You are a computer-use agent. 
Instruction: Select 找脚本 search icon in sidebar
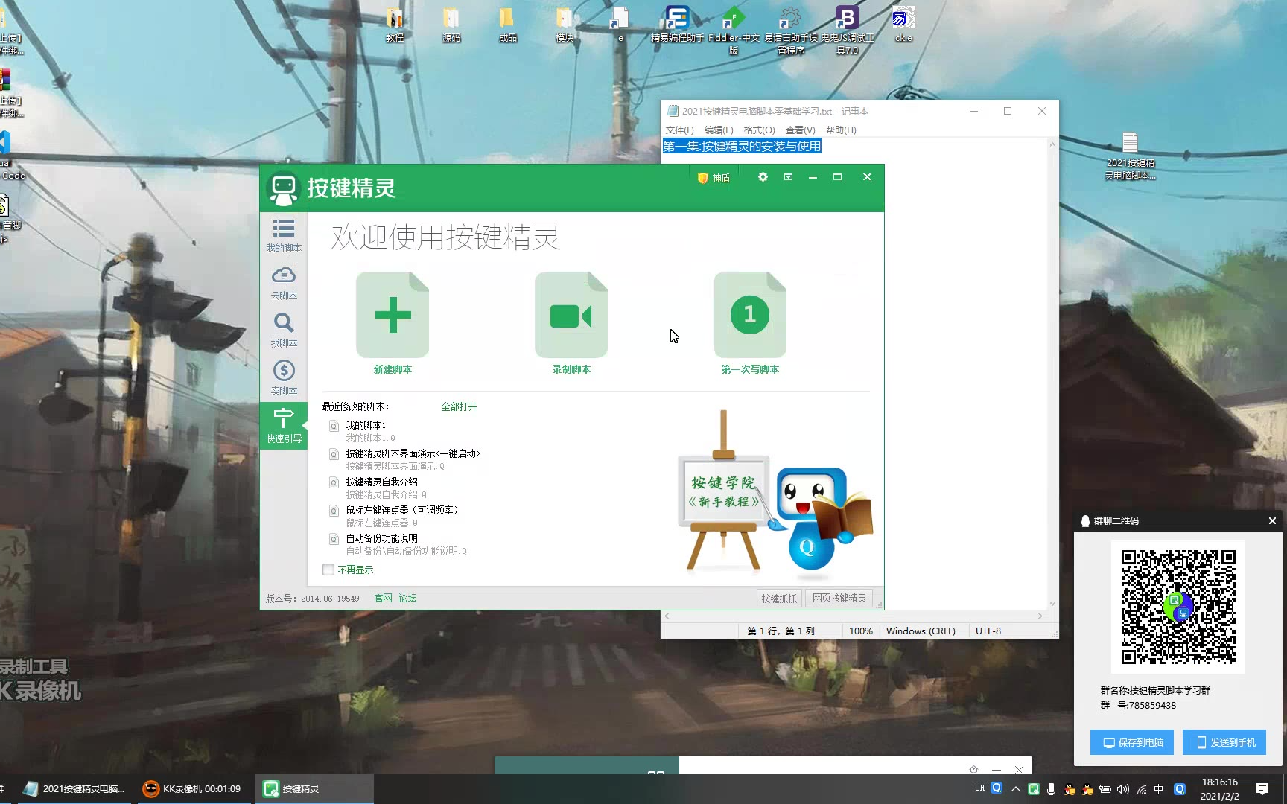click(x=284, y=331)
